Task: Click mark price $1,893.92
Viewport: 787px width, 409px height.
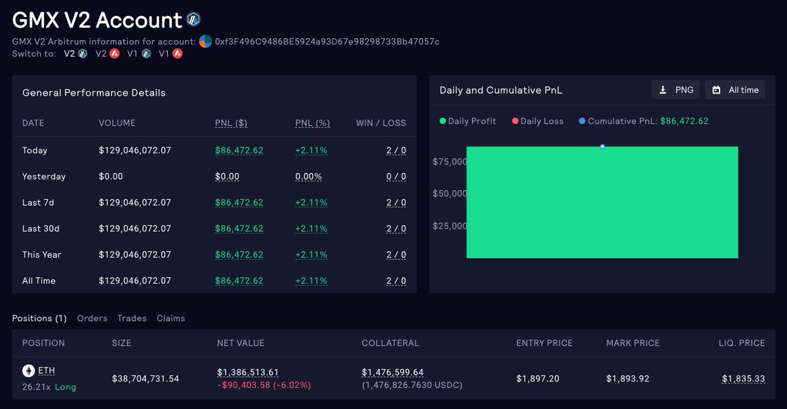Action: (x=627, y=378)
